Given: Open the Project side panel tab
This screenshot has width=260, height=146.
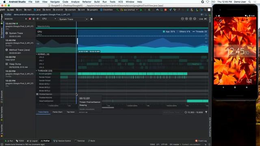Looking at the screenshot, I should (x=2, y=19).
